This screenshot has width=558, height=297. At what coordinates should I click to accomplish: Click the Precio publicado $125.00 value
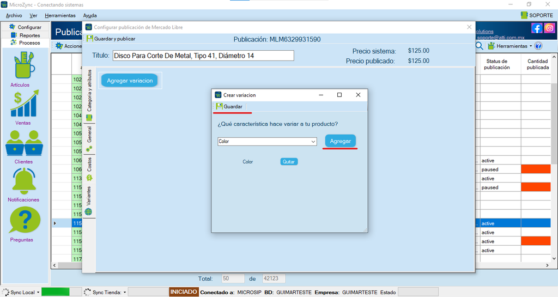tap(418, 61)
